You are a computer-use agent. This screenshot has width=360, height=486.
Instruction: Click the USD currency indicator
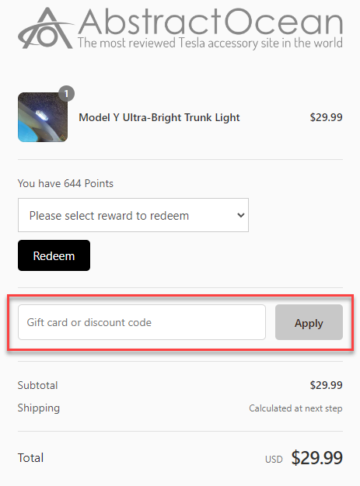coord(274,459)
